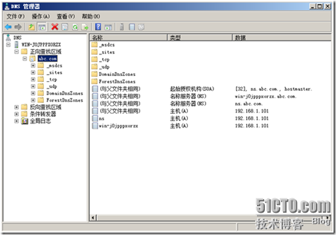Open the blue Help question icon

[98, 27]
